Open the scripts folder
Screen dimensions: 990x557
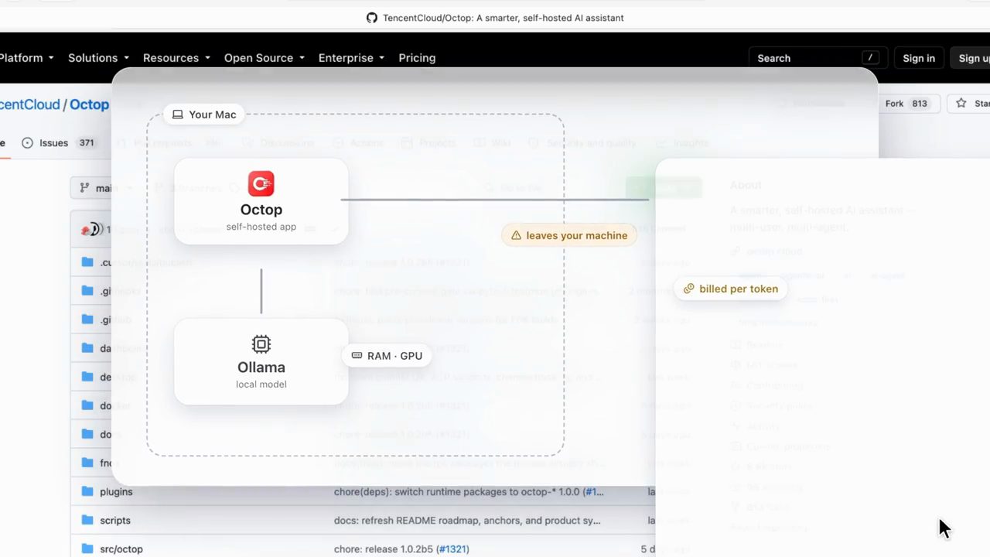(115, 520)
